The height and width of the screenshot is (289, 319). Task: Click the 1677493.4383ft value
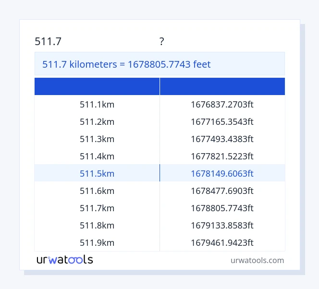coord(222,139)
